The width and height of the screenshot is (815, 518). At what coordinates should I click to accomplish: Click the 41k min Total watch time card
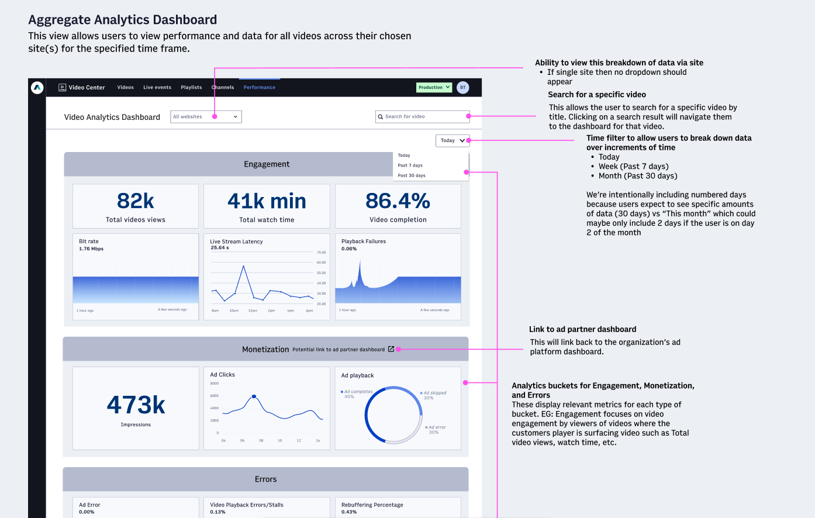[x=267, y=206]
